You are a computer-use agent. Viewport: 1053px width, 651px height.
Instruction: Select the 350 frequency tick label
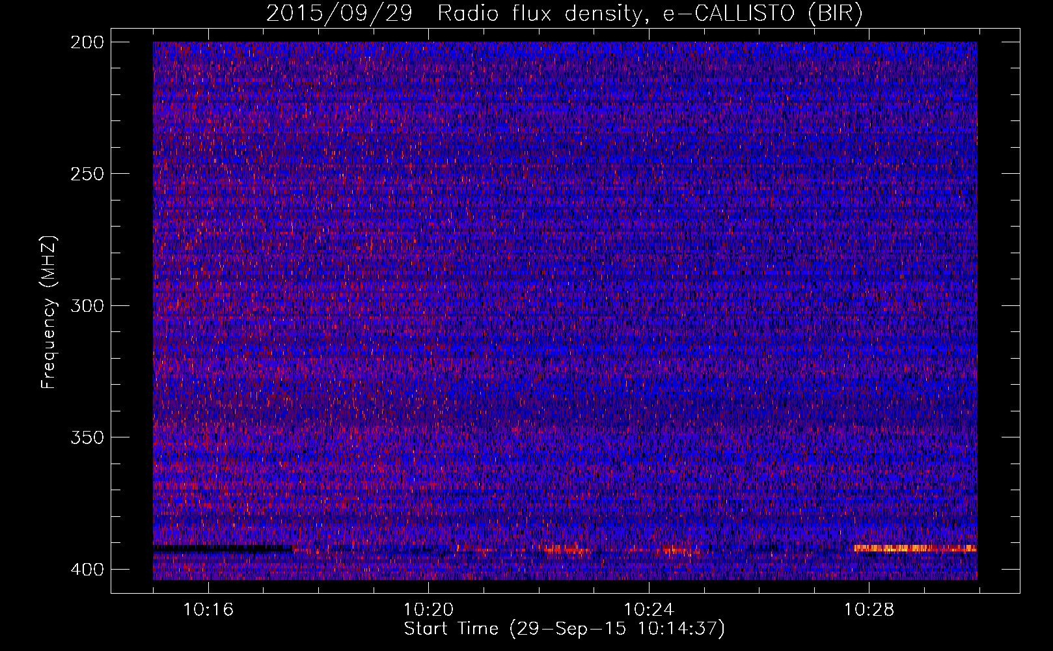click(87, 437)
